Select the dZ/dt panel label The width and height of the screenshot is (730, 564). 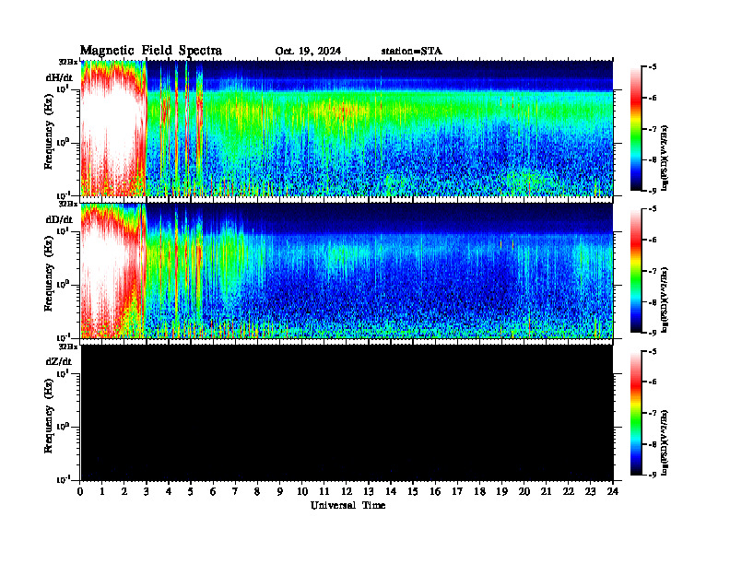[59, 361]
